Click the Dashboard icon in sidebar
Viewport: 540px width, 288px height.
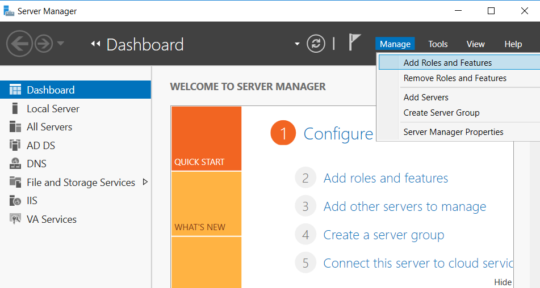point(15,90)
